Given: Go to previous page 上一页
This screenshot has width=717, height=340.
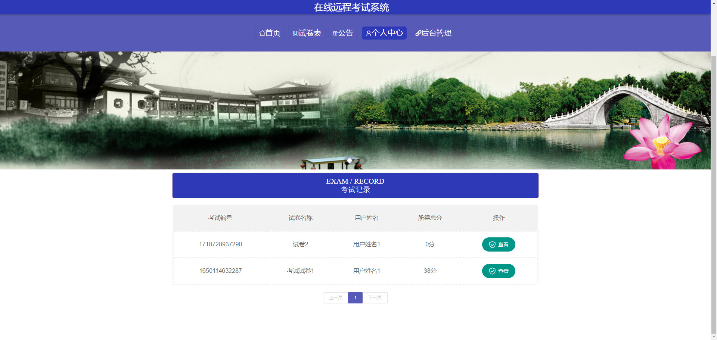Looking at the screenshot, I should click(336, 298).
